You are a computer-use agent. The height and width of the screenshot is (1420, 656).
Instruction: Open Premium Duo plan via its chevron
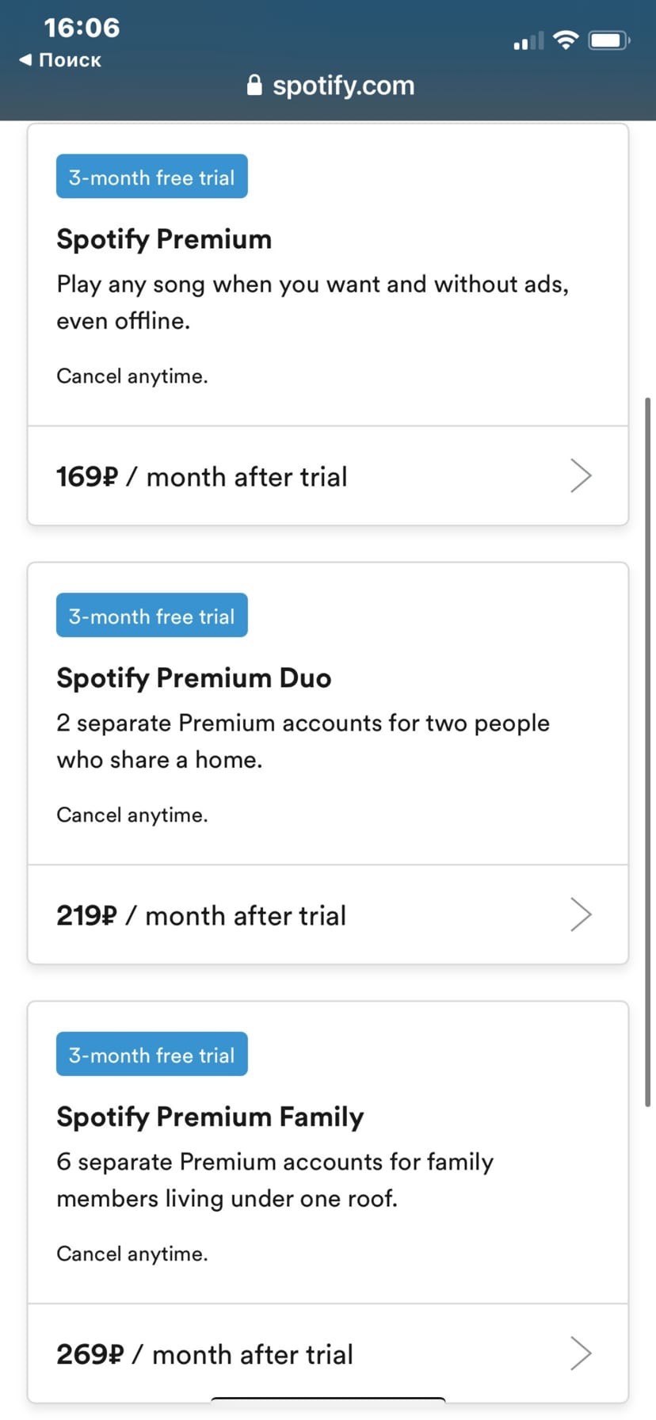(x=581, y=914)
